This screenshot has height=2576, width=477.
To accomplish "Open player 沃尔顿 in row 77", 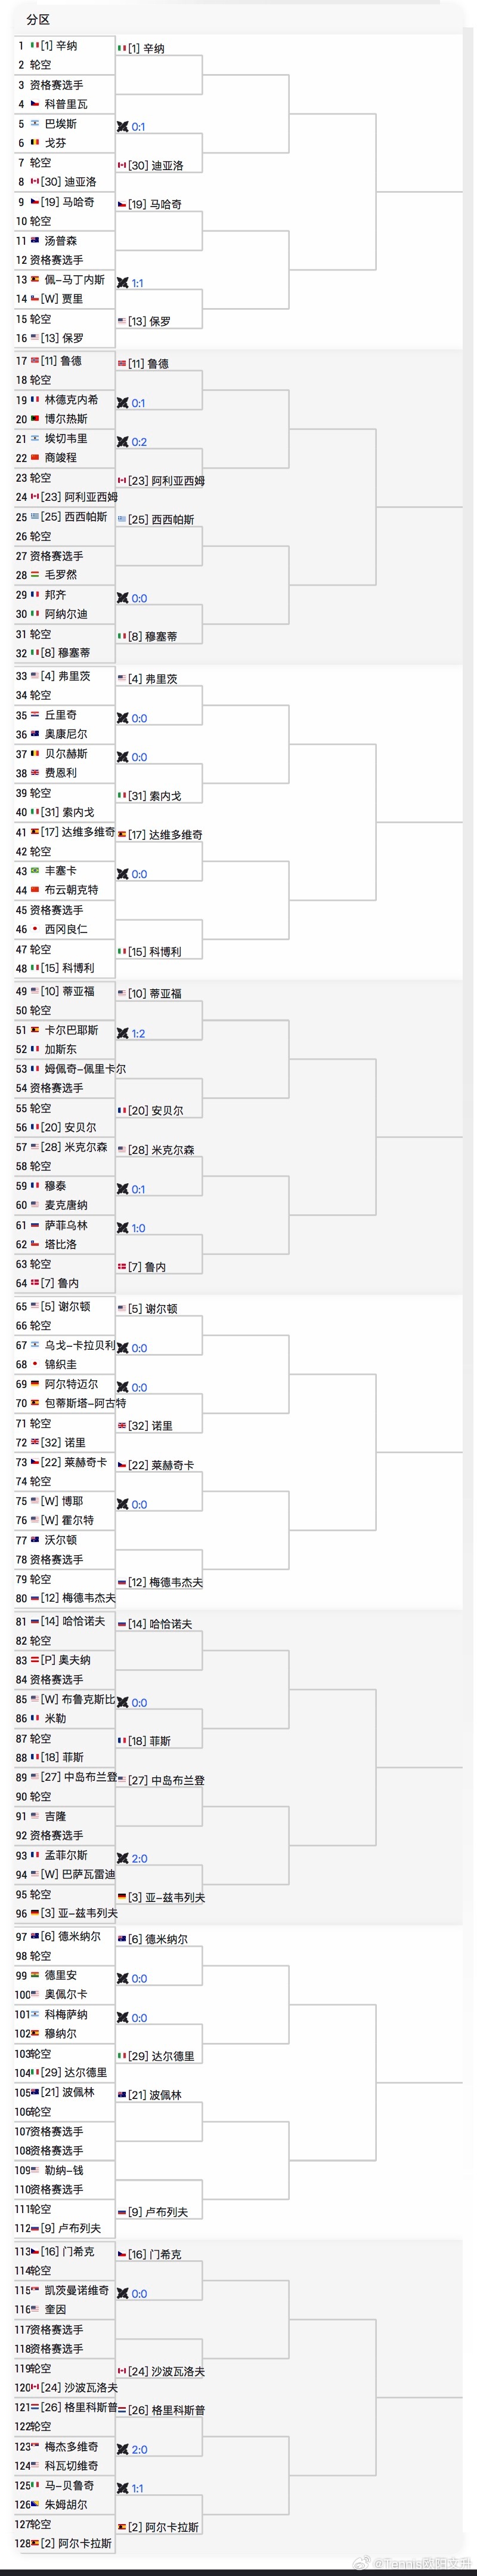I will [60, 1540].
